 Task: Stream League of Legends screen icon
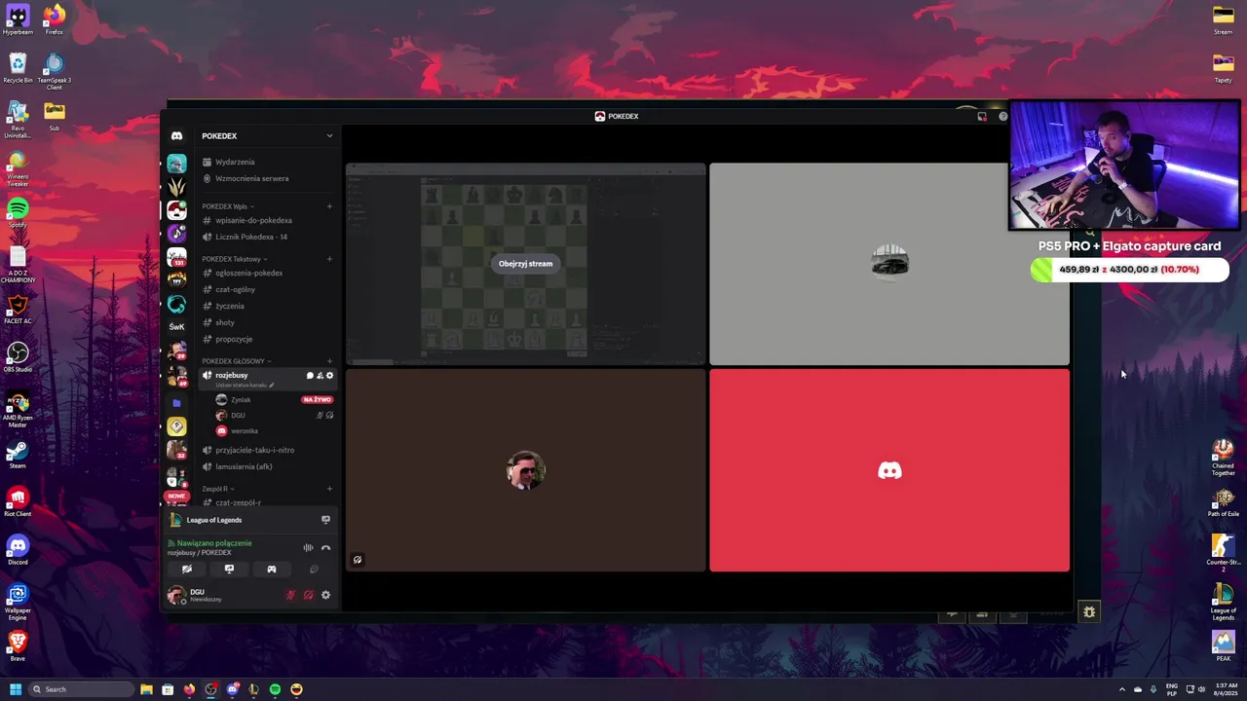[x=325, y=520]
